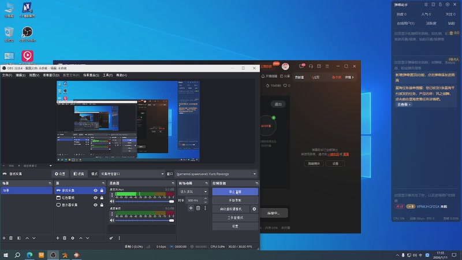Delete the selected scene using trash icon
Screen dimensions: 462x260
pyautogui.click(x=11, y=238)
